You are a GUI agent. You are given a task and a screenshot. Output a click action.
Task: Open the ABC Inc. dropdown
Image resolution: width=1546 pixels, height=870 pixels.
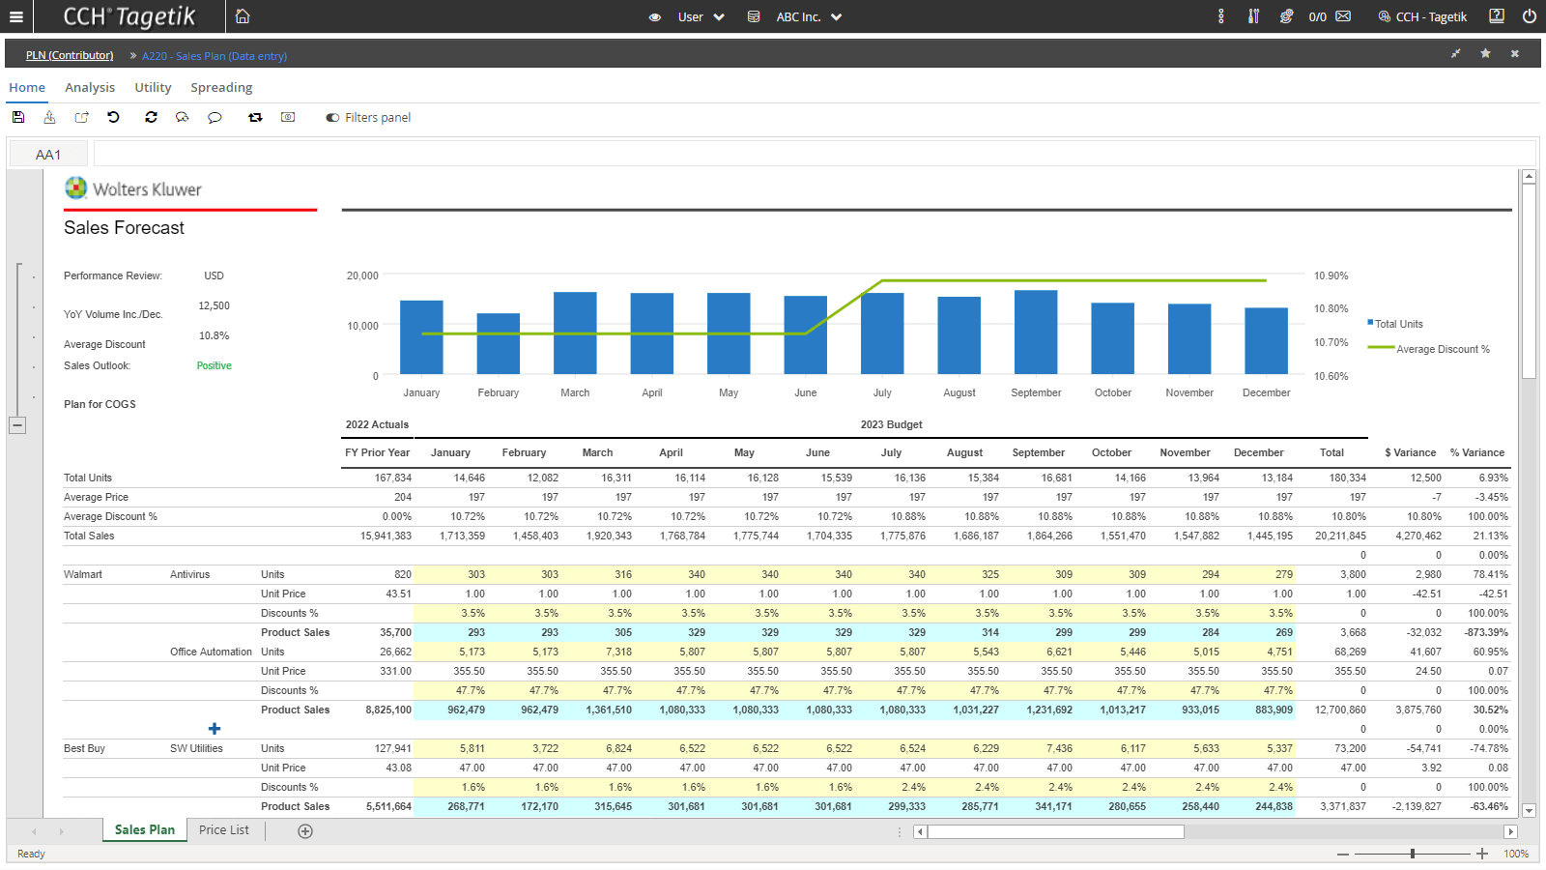809,16
